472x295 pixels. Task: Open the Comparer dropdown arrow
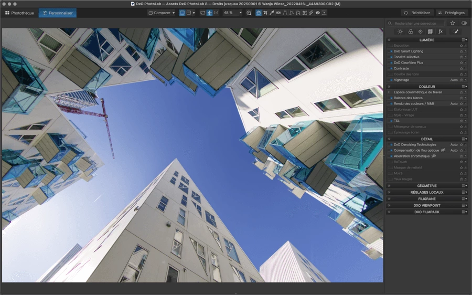(x=174, y=13)
